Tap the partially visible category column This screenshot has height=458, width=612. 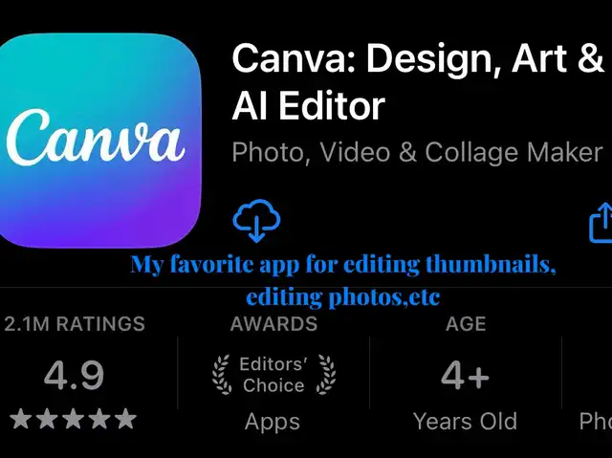(x=596, y=422)
